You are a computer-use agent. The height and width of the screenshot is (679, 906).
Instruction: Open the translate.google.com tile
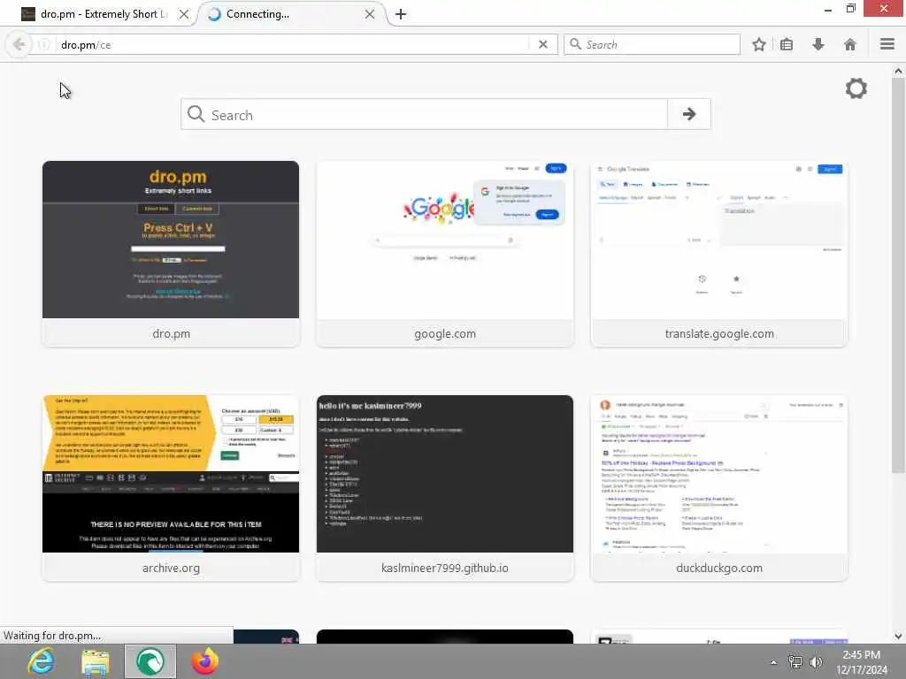pyautogui.click(x=719, y=254)
